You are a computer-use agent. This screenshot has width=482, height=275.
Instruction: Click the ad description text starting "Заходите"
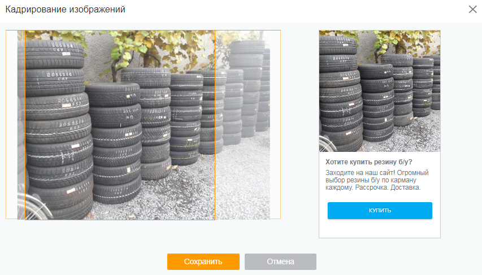click(377, 180)
